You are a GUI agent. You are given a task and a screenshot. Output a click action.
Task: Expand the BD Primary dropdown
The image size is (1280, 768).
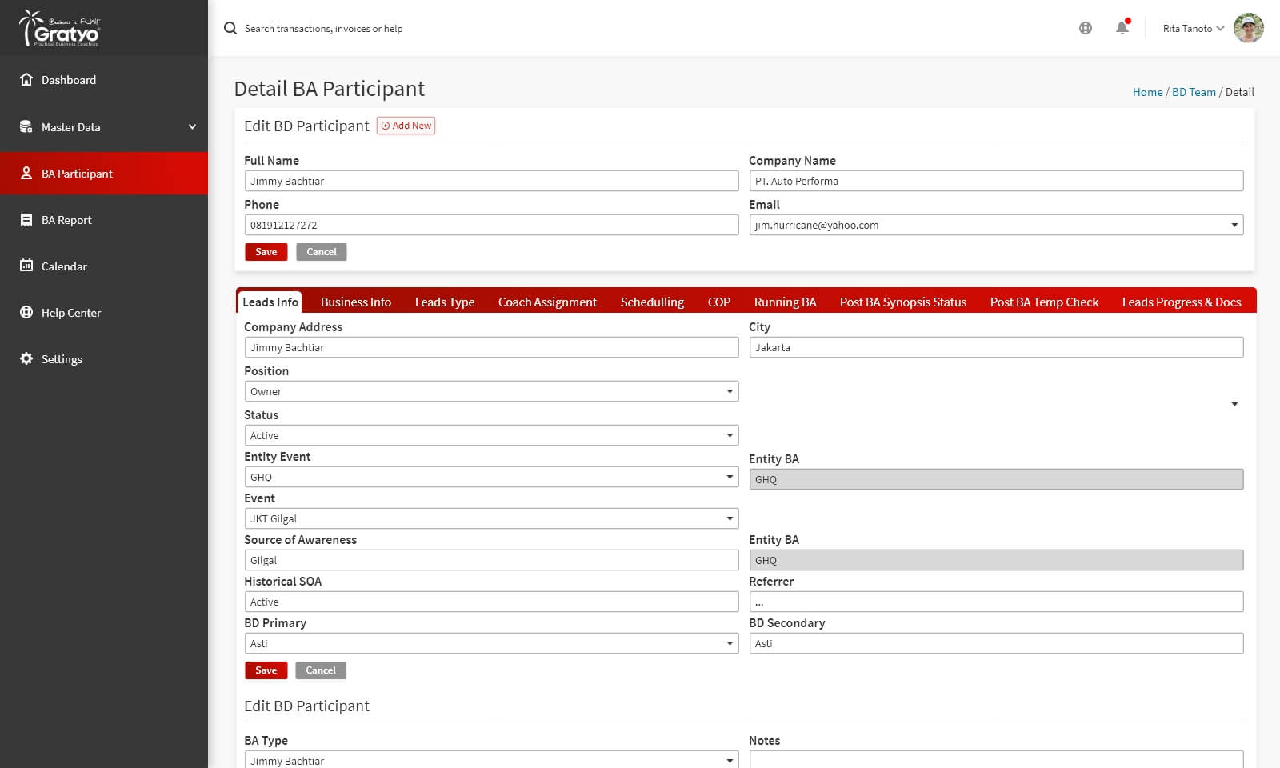[490, 643]
